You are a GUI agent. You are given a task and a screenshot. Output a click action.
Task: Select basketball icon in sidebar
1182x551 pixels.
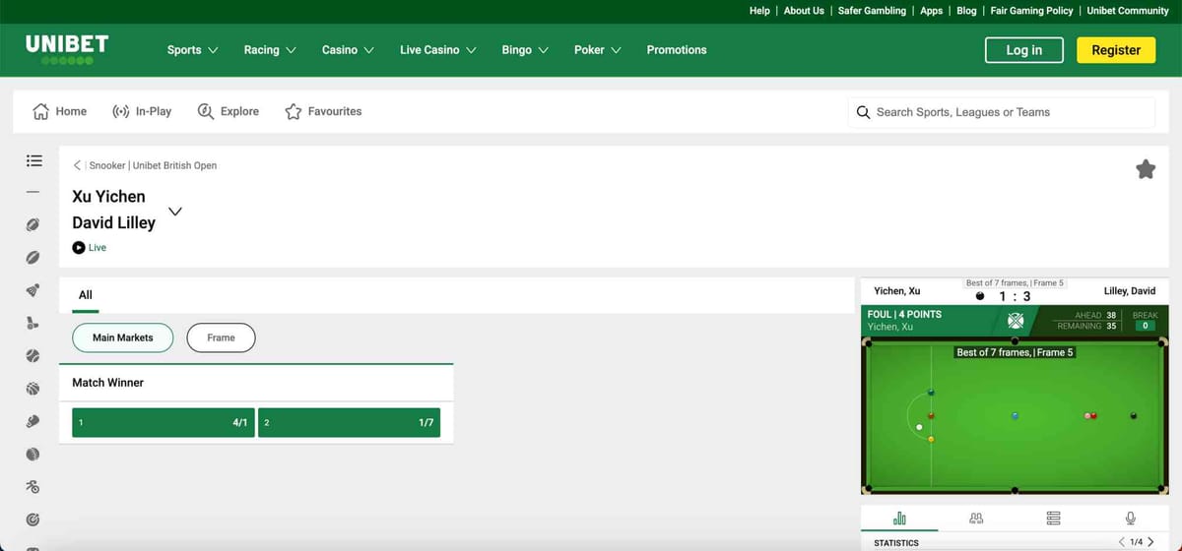point(33,389)
